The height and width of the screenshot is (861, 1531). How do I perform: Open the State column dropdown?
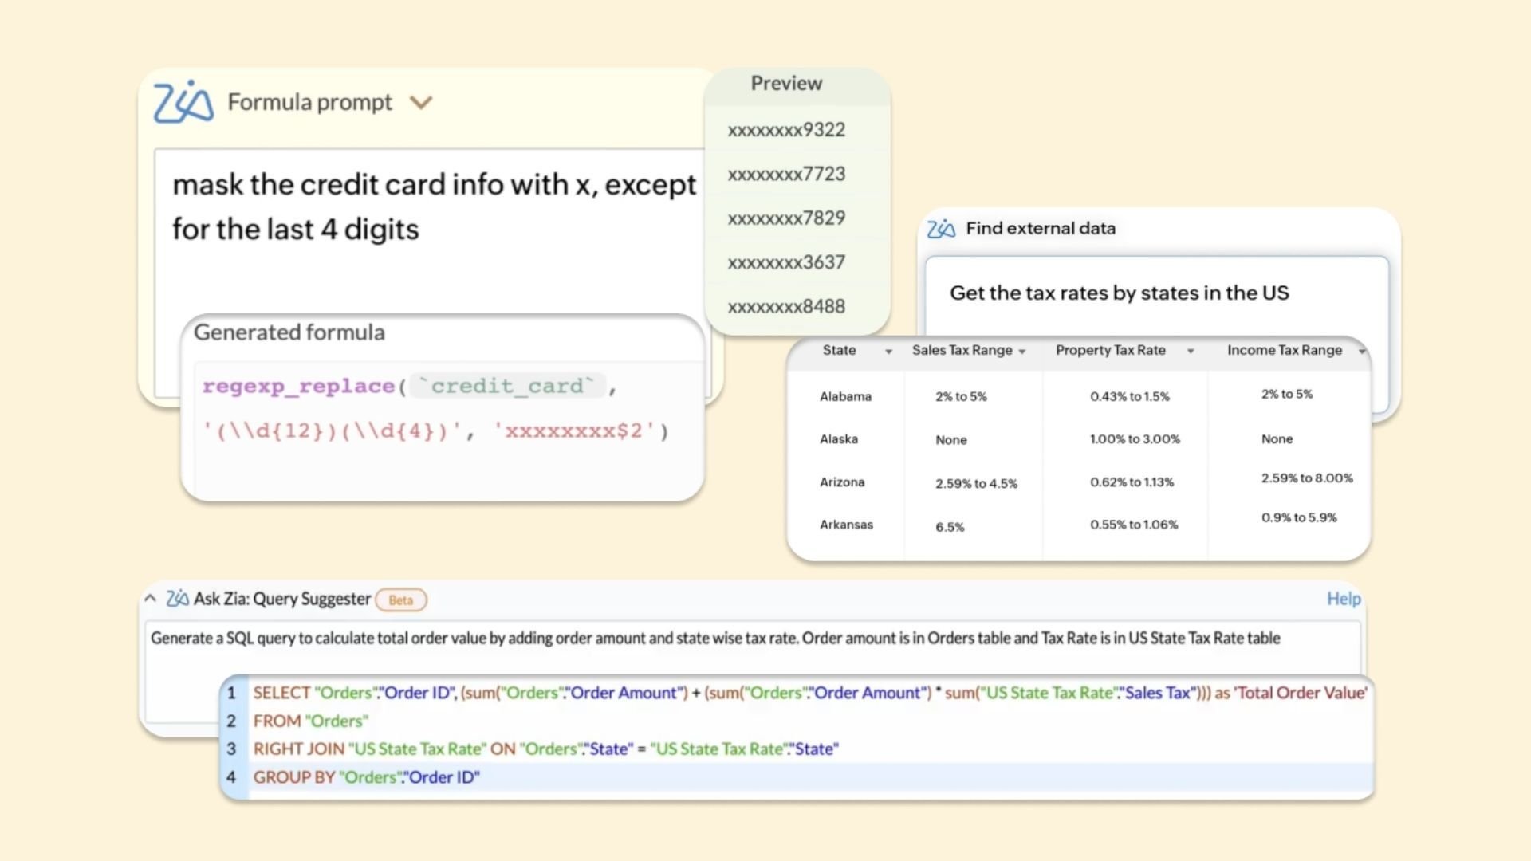point(891,351)
